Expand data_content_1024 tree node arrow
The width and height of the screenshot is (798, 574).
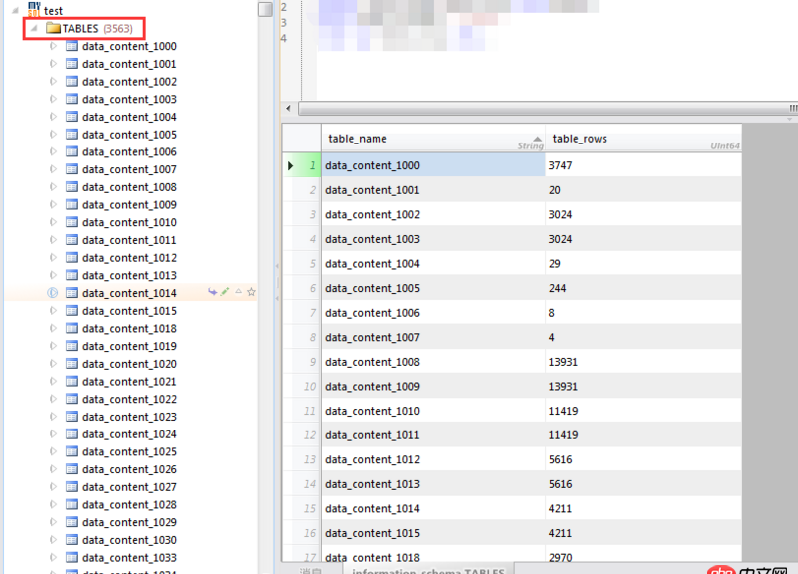(53, 433)
